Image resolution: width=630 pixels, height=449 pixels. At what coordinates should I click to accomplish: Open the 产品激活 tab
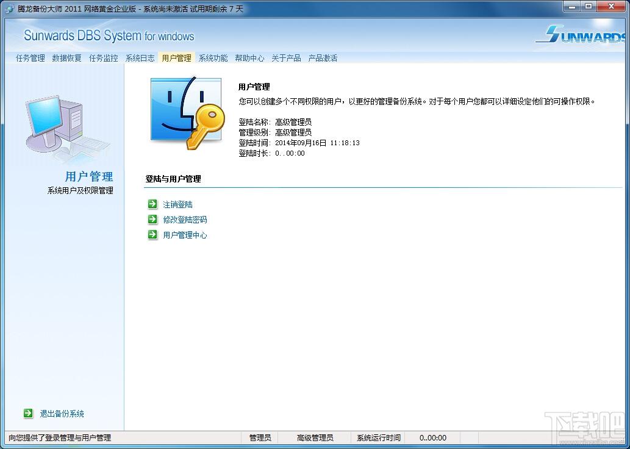(323, 58)
